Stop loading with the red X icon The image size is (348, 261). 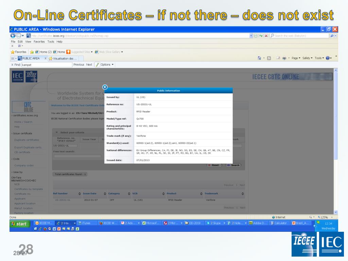tap(266, 35)
